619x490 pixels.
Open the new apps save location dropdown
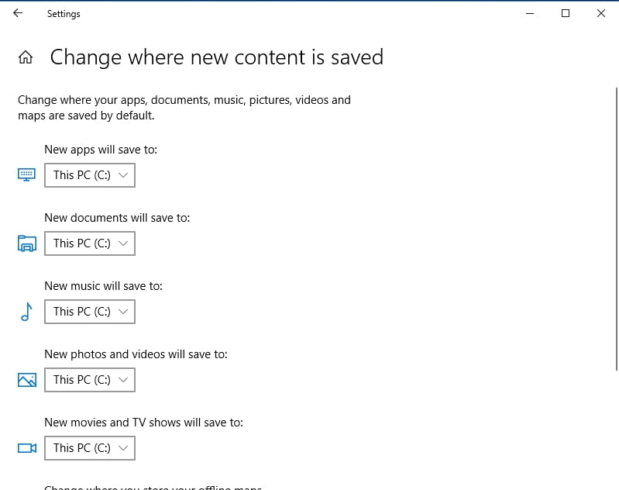tap(90, 175)
